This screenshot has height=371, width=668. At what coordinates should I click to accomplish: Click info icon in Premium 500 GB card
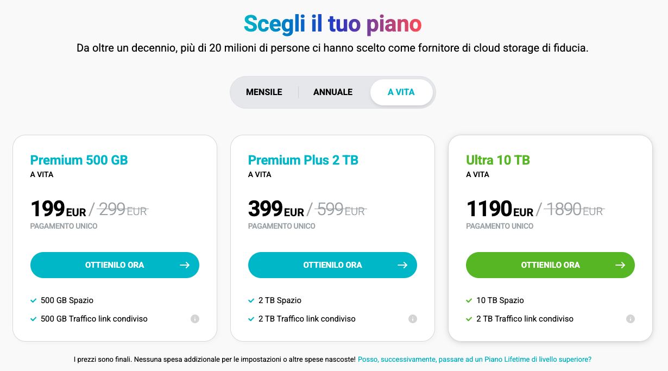(195, 319)
